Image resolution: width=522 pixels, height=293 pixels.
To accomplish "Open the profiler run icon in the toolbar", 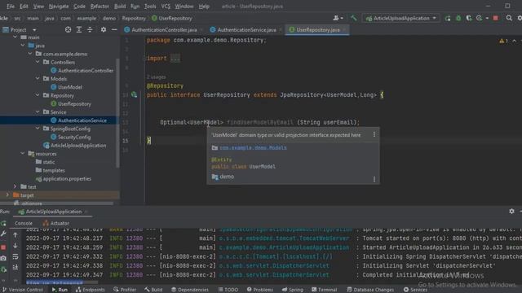I will (480, 18).
